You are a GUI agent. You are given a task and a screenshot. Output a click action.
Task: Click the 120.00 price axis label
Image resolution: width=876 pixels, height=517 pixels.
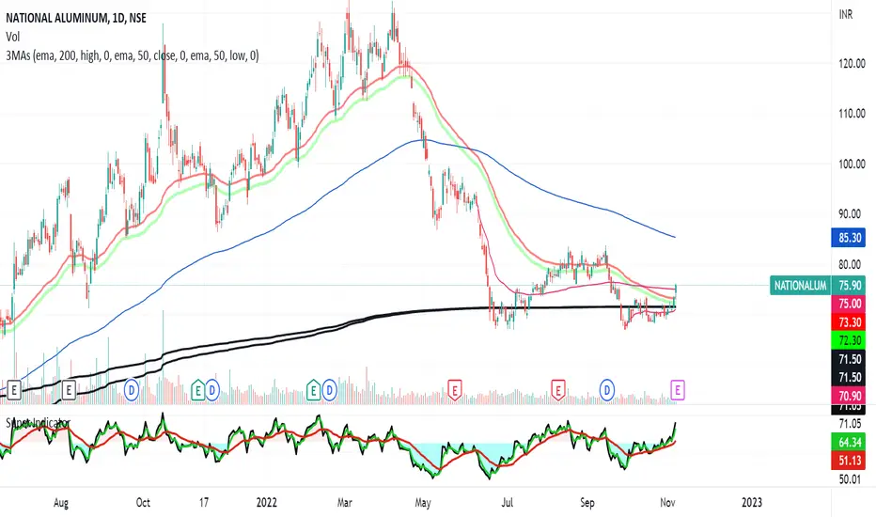(x=852, y=64)
